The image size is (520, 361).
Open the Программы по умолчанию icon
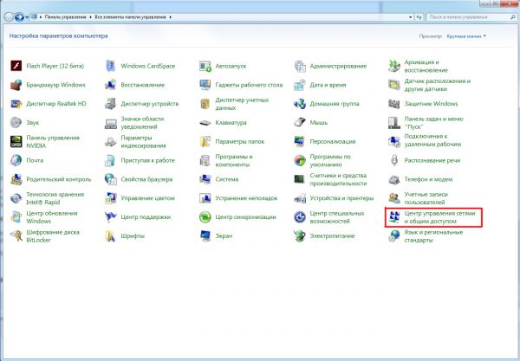point(300,160)
